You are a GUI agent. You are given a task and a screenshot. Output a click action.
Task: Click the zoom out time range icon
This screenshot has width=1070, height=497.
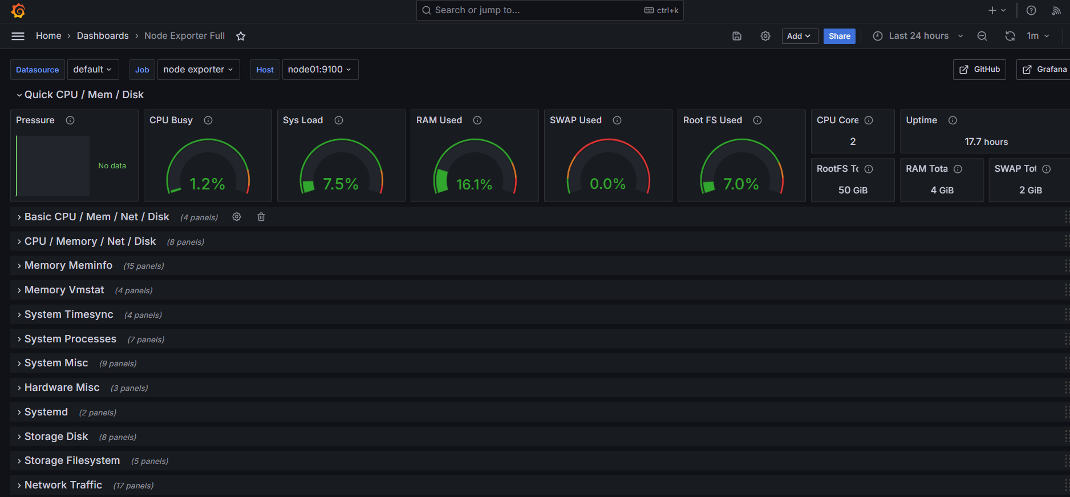click(982, 36)
